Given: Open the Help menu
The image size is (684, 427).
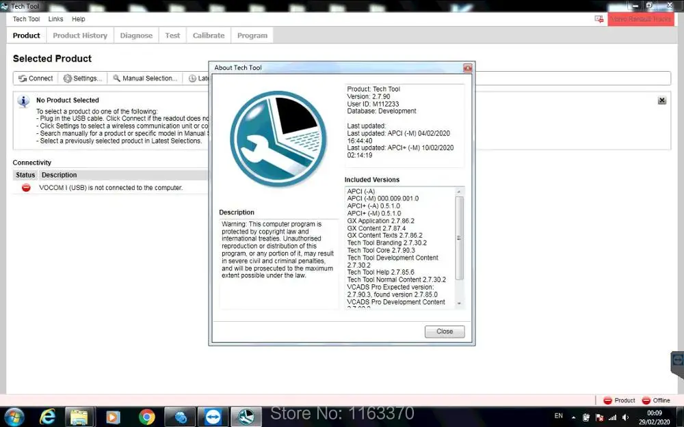Looking at the screenshot, I should click(x=79, y=19).
